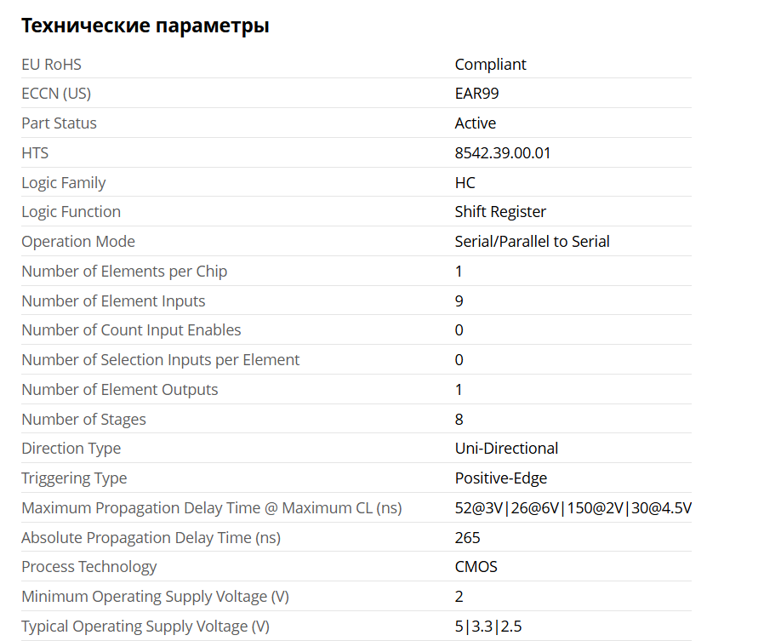The image size is (764, 641).
Task: Select the 'Compliant' value text
Action: coord(490,65)
